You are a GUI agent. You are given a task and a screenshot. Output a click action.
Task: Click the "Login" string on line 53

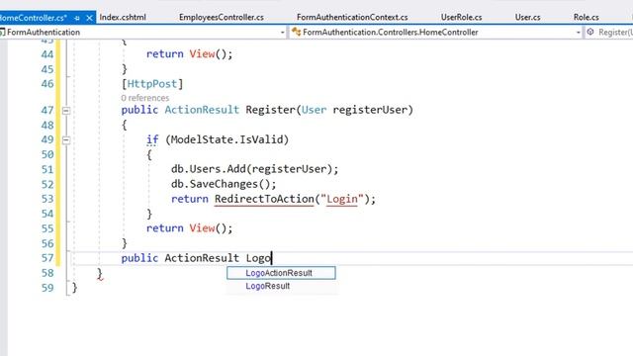coord(342,199)
